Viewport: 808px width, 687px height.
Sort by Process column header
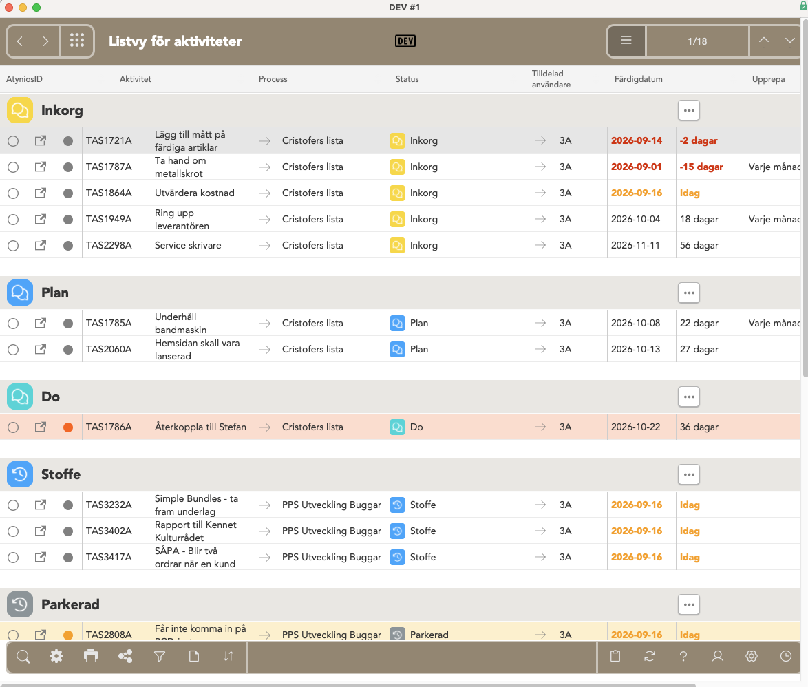point(273,79)
